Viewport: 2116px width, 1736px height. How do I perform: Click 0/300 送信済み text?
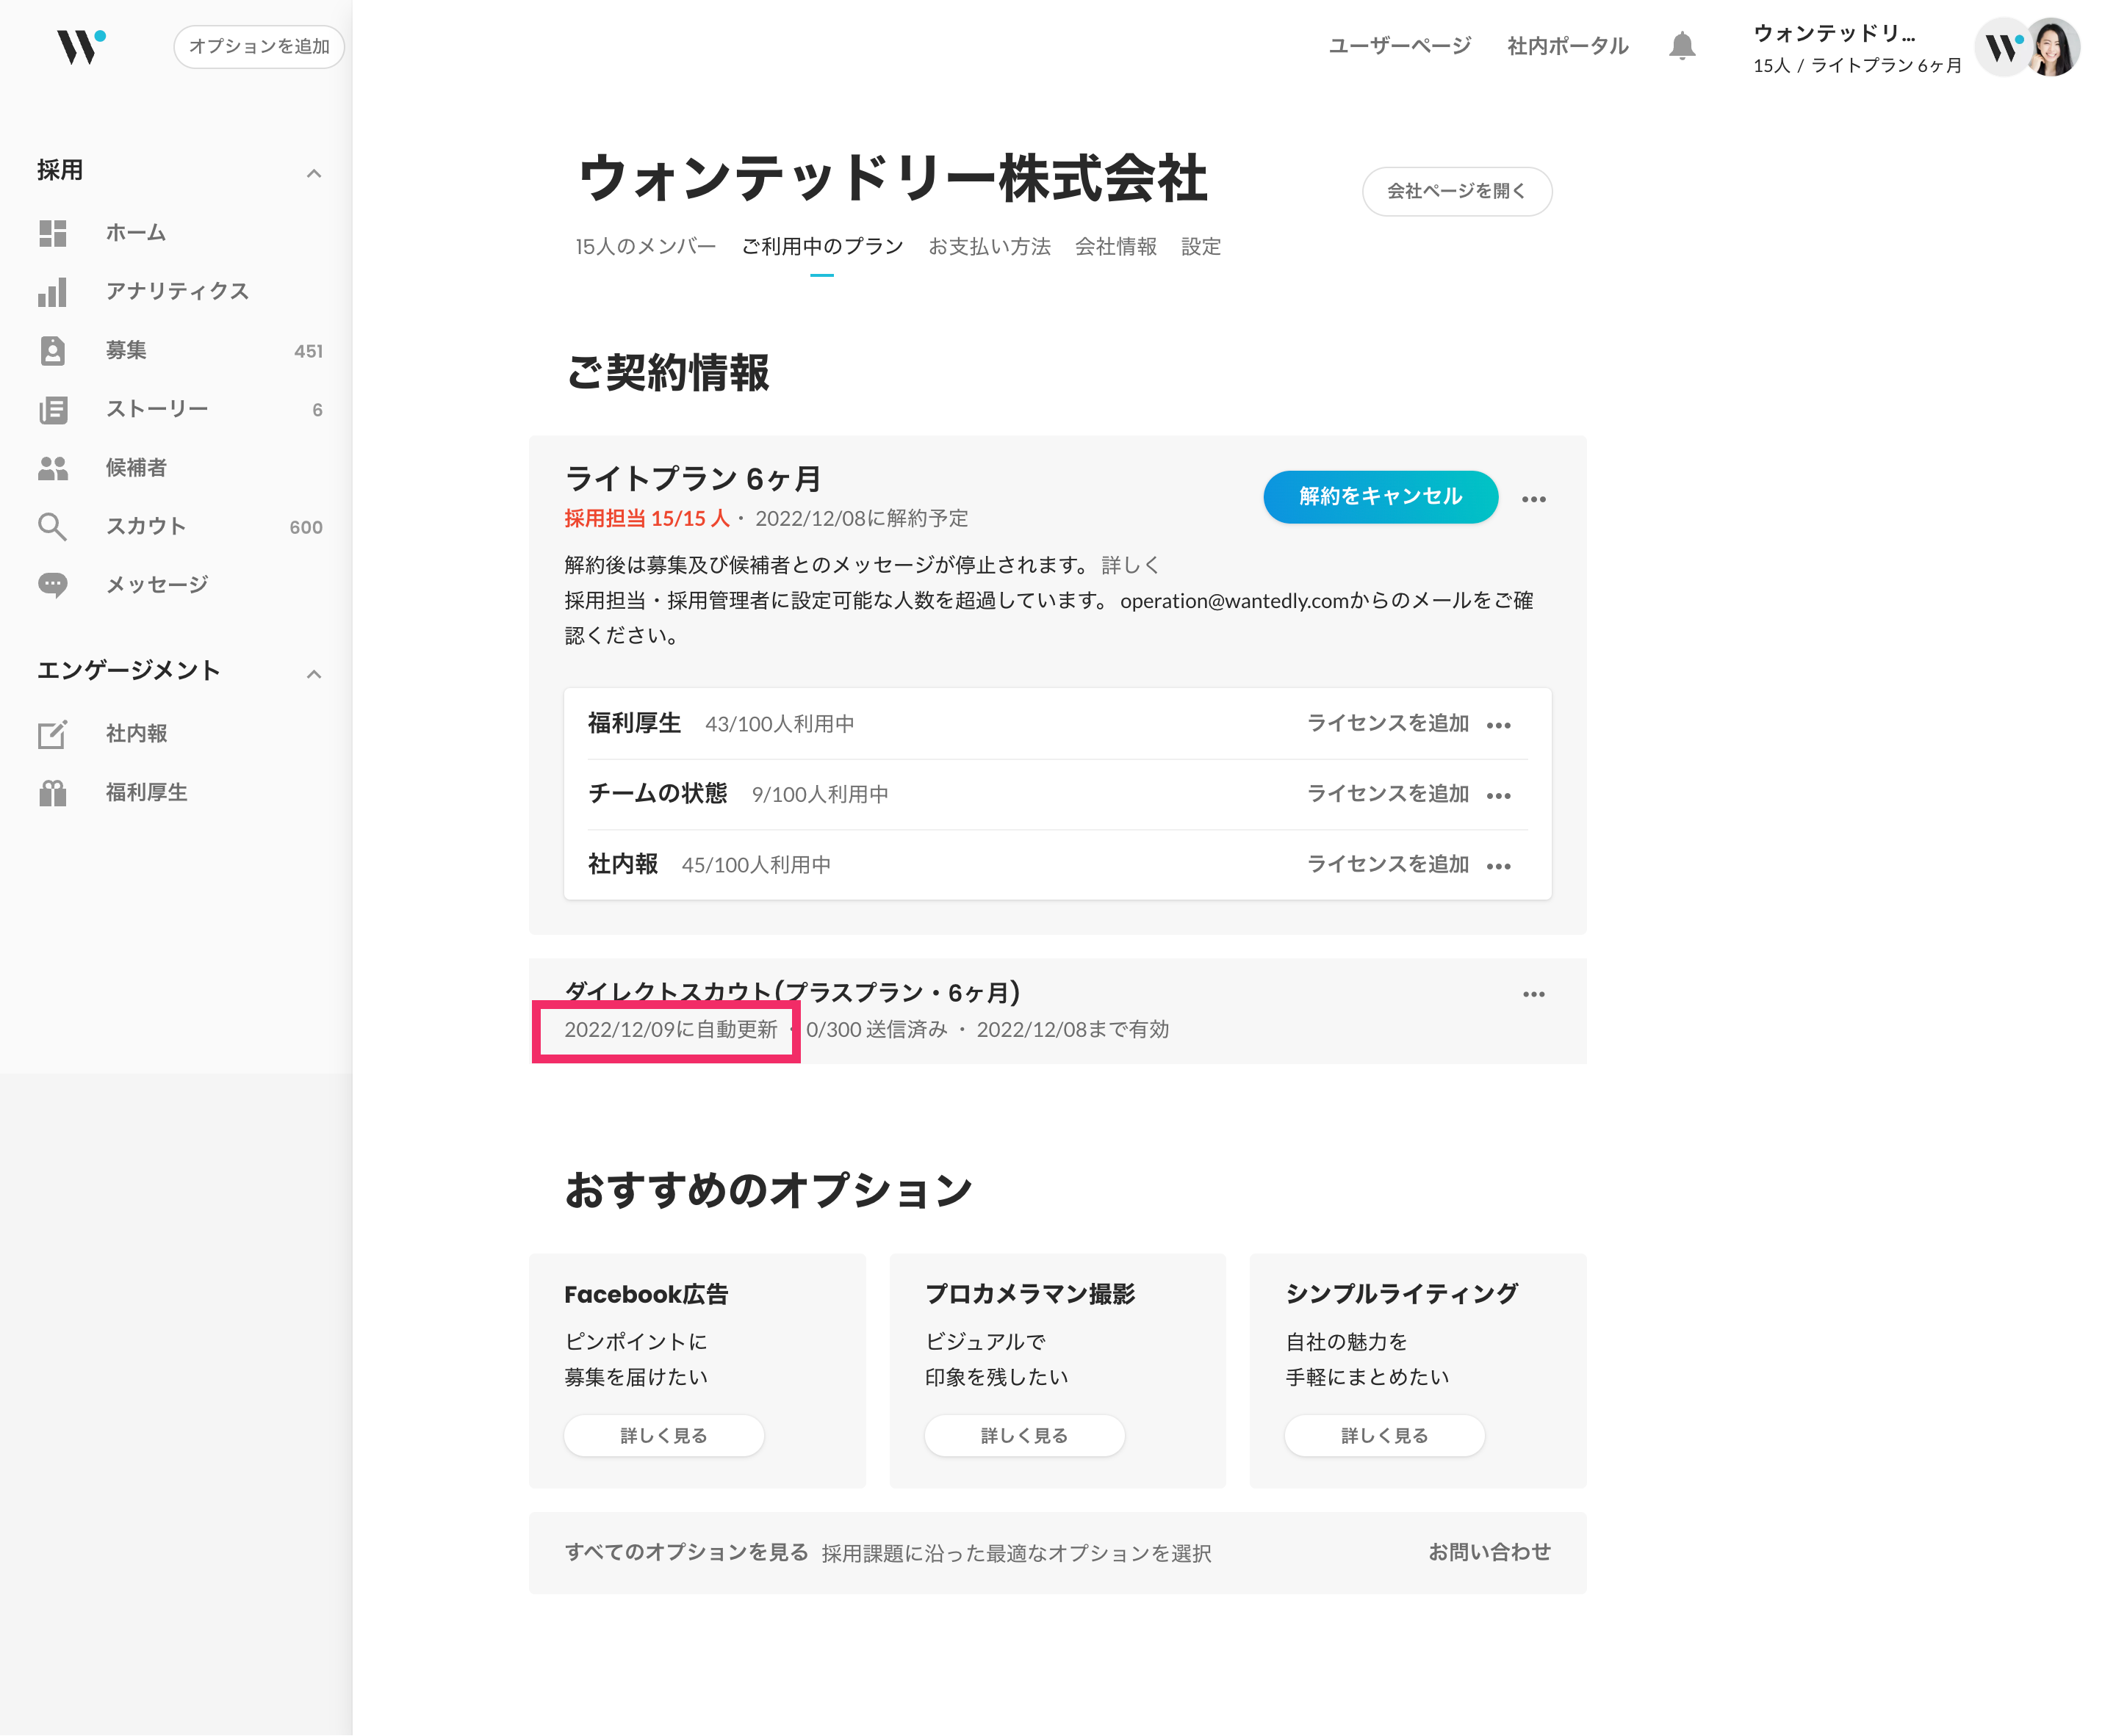click(875, 1029)
